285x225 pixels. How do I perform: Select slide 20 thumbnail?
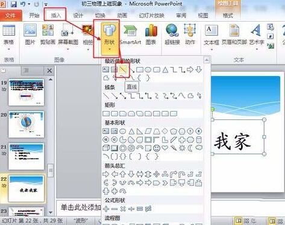click(x=26, y=124)
